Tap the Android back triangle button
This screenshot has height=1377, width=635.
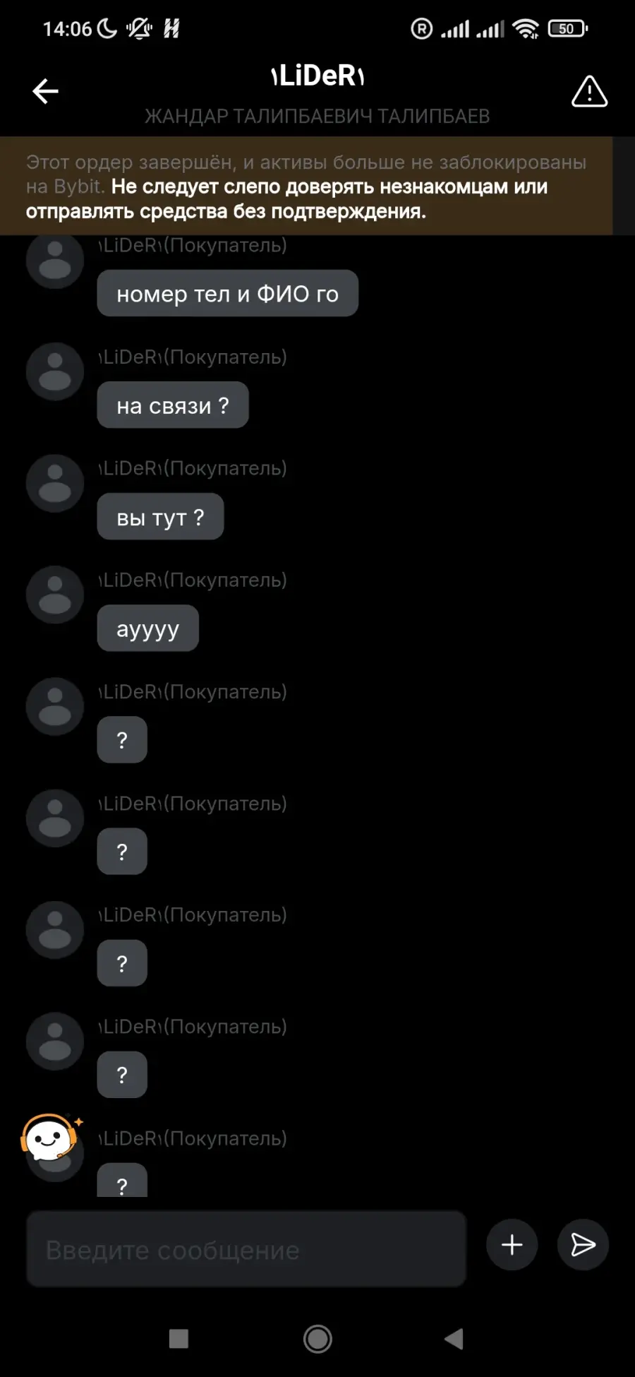[454, 1338]
